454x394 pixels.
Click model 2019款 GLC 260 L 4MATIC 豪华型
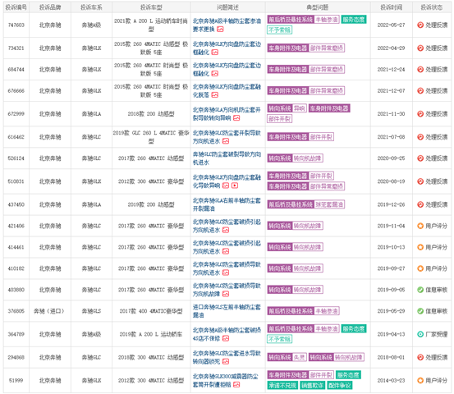point(151,137)
